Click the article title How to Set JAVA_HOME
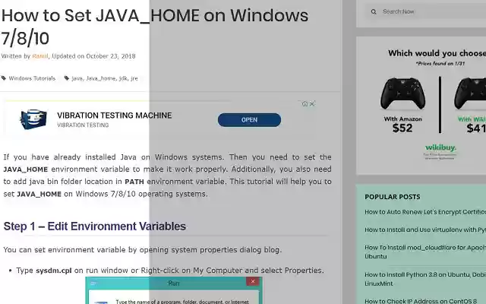The image size is (486, 304). tap(155, 27)
